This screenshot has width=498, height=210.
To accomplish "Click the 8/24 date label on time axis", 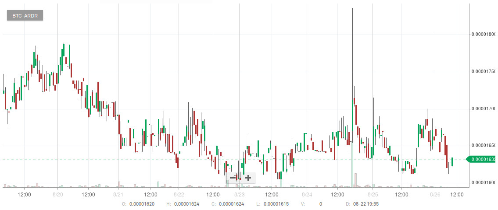I will tap(307, 194).
